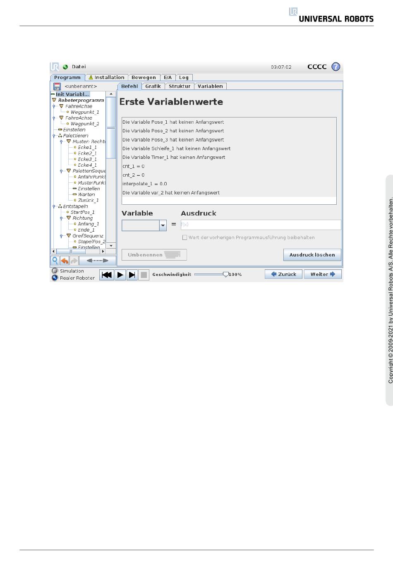
Task: Click tree scroll-up arrow
Action: click(x=111, y=94)
